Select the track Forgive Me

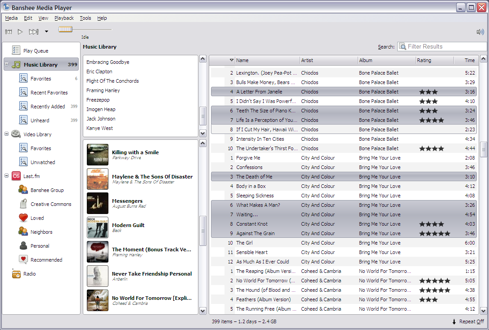pyautogui.click(x=344, y=158)
